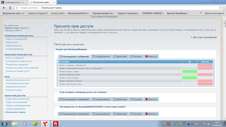Bookmark page with star icon
This screenshot has width=226, height=127.
(x=220, y=8)
